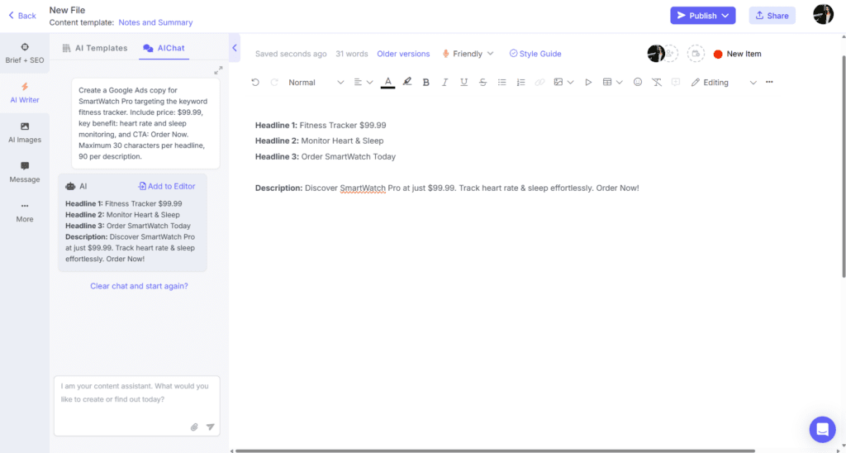Open the insert image dropdown
This screenshot has height=453, width=846.
[x=563, y=82]
